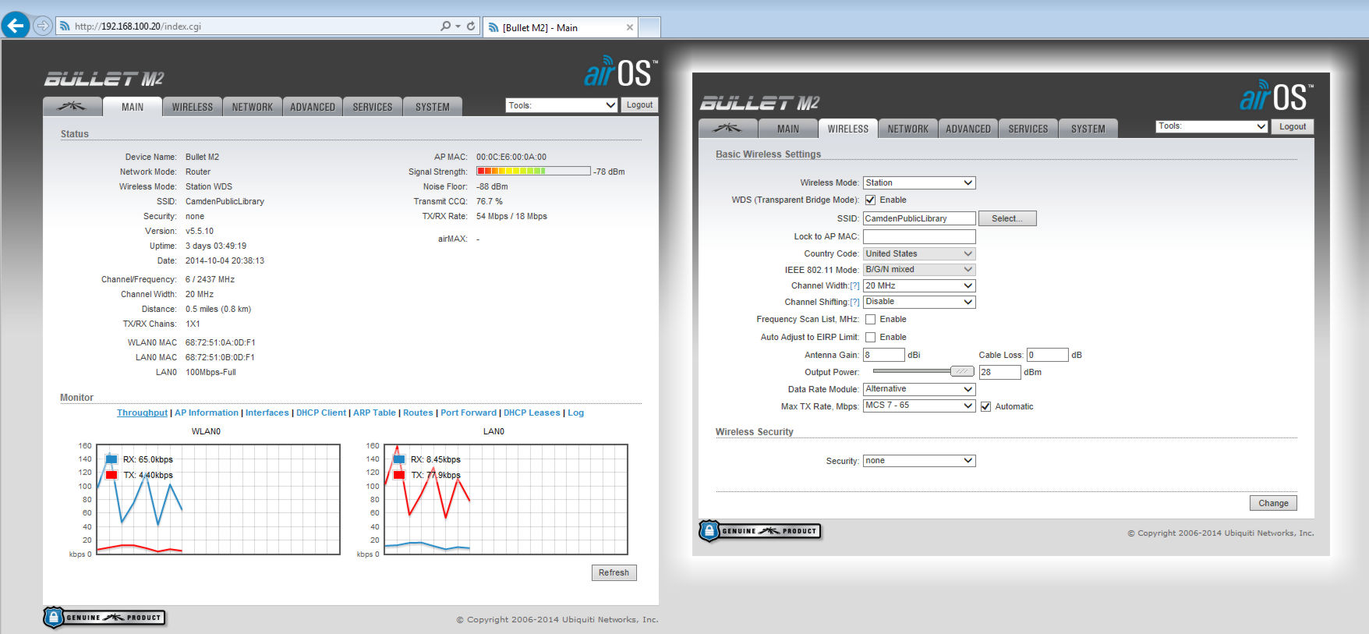The height and width of the screenshot is (634, 1369).
Task: Click the Refresh button under graphs
Action: point(614,572)
